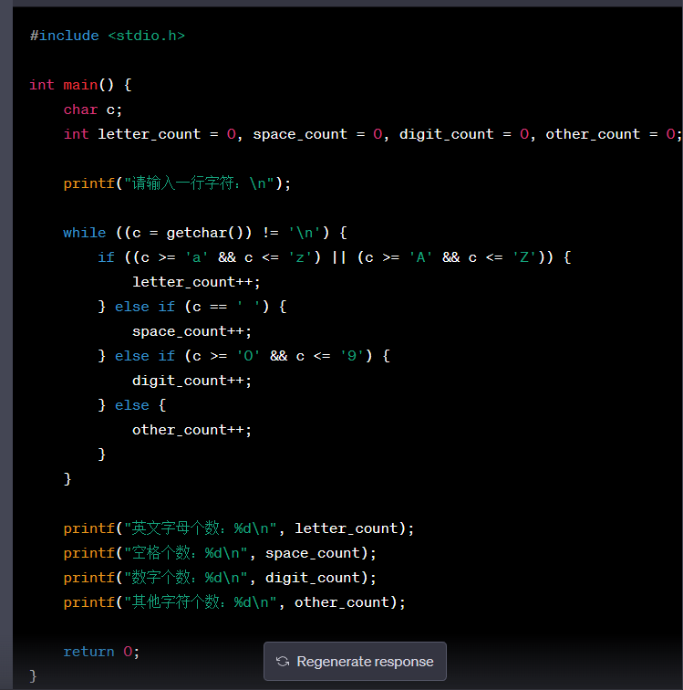
Task: Click the Regenerate response button
Action: pos(355,661)
